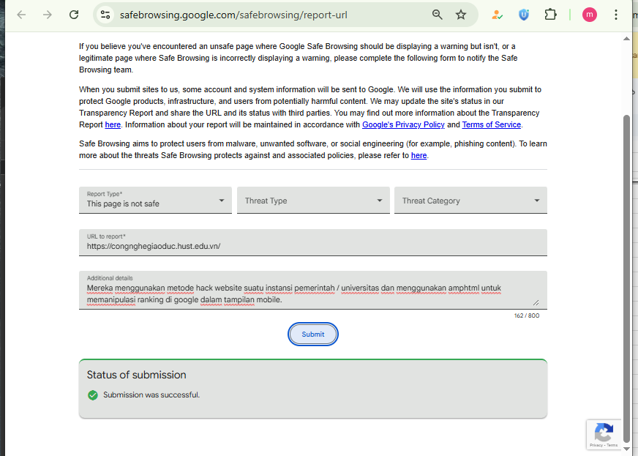Viewport: 638px width, 456px height.
Task: Click the green success checkmark icon
Action: coord(93,395)
